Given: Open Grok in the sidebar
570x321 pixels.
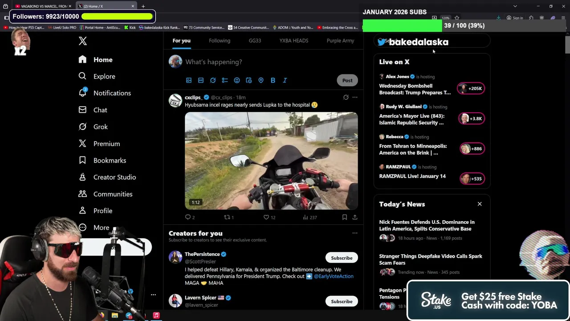Looking at the screenshot, I should pyautogui.click(x=93, y=127).
